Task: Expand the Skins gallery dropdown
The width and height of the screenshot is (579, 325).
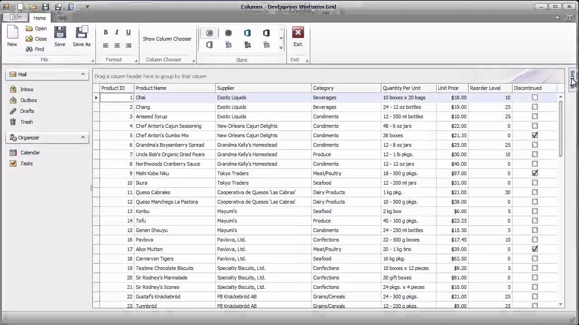Action: 281,48
